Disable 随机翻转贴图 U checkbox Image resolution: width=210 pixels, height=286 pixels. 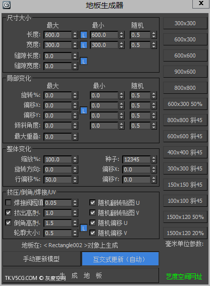click(x=92, y=203)
